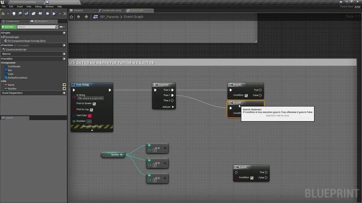Click the Duration value field
Viewport: 362px width, 203px height.
[89, 121]
